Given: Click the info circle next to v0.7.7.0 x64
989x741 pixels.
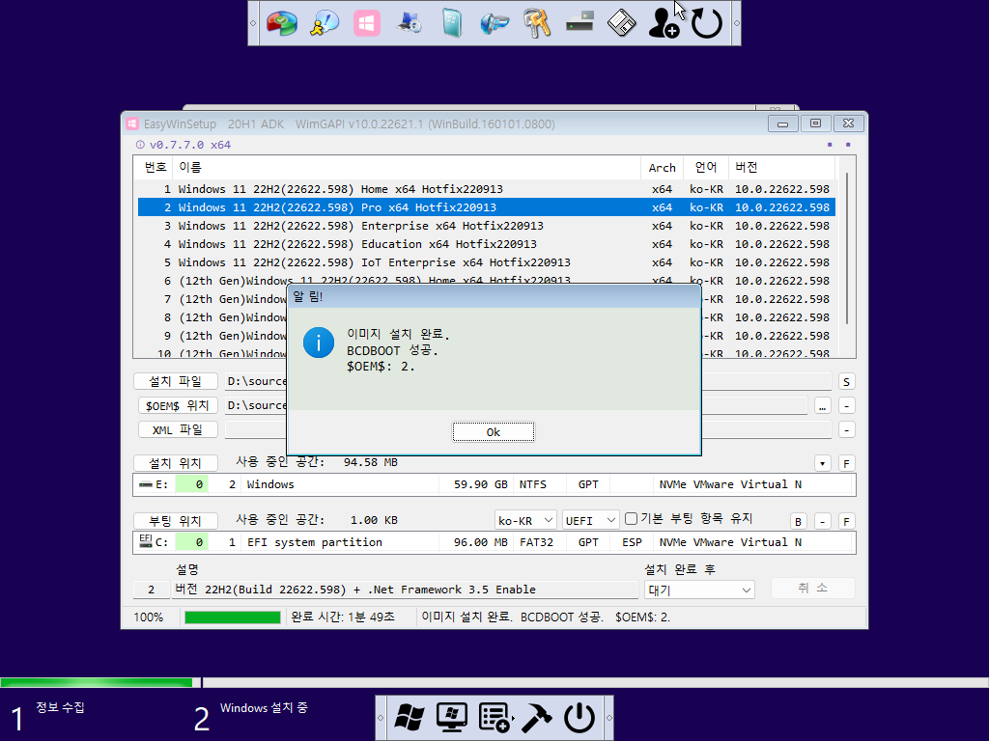Looking at the screenshot, I should pos(140,145).
